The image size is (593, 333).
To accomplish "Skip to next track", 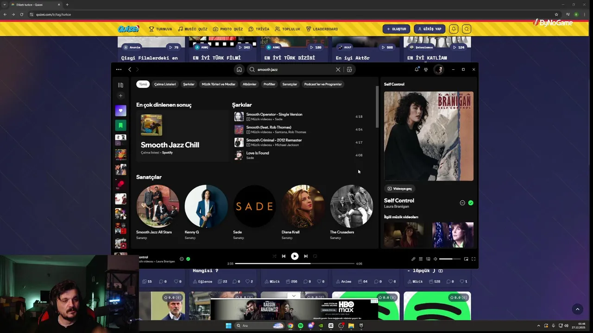I will coord(306,256).
